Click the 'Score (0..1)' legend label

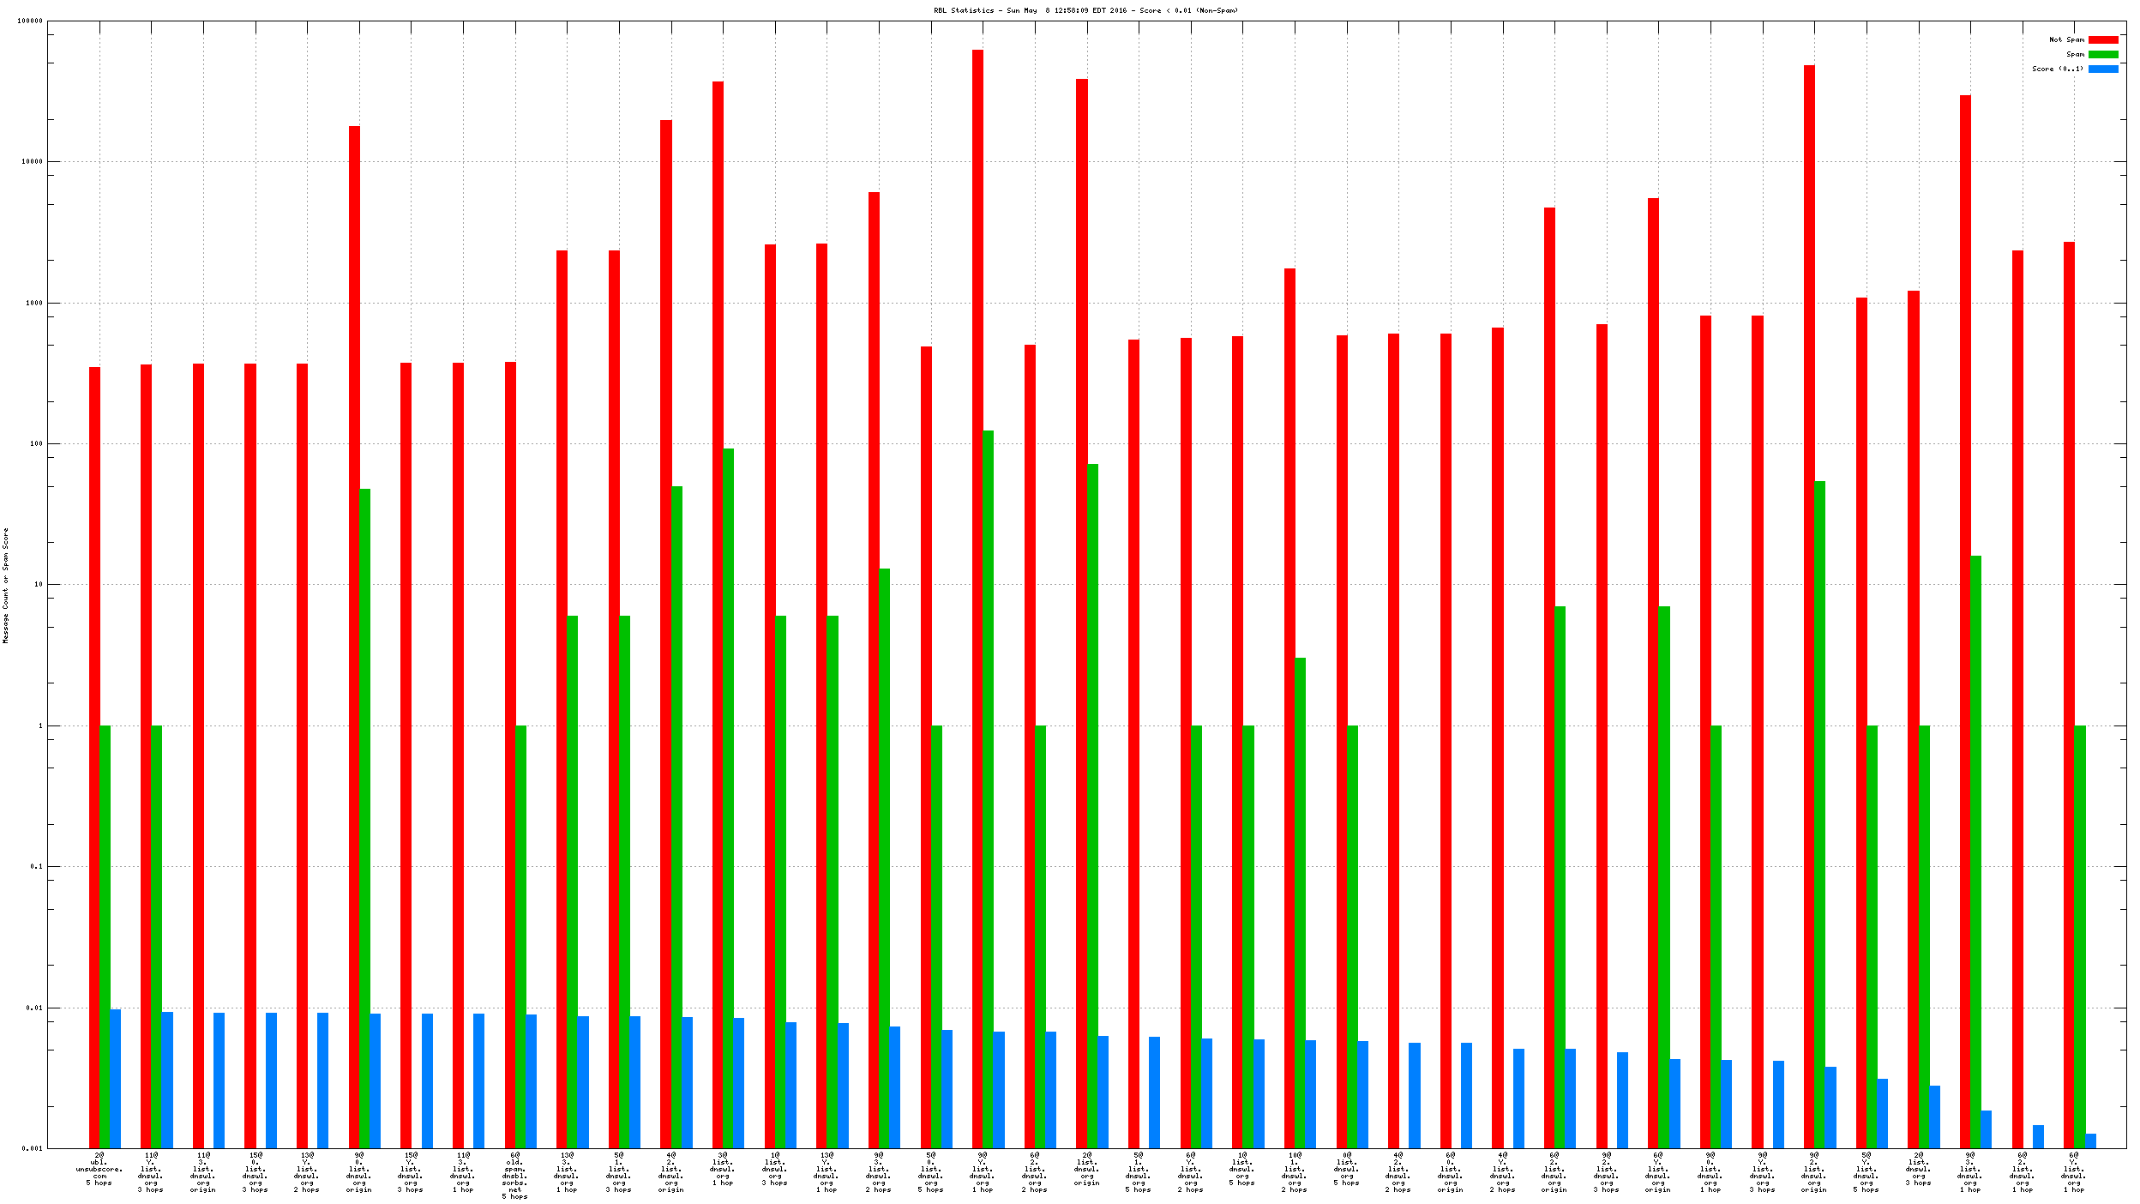point(2057,69)
